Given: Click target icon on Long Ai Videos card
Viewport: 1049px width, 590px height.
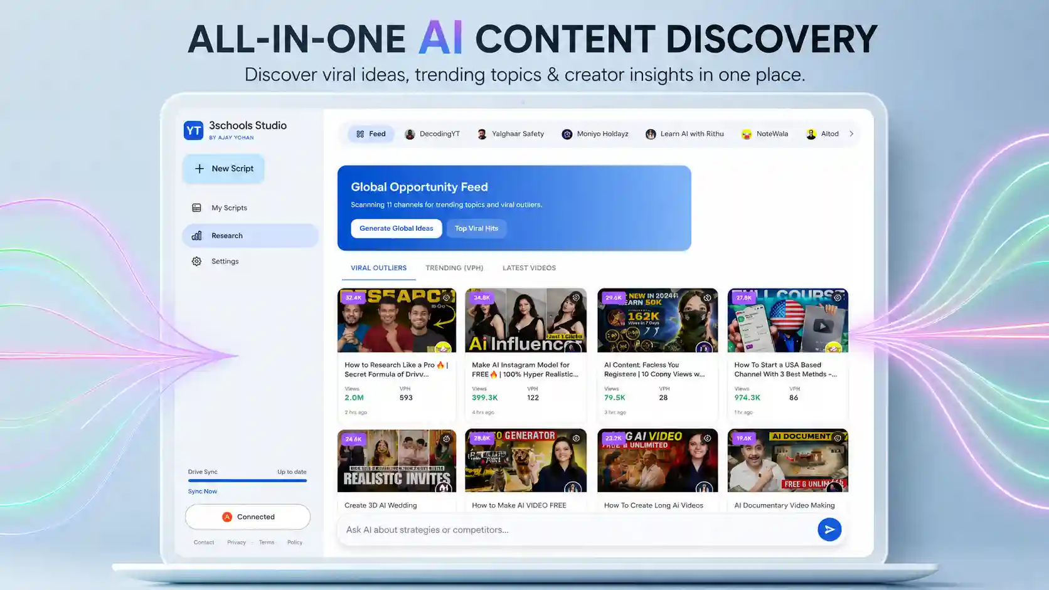Looking at the screenshot, I should coord(707,438).
